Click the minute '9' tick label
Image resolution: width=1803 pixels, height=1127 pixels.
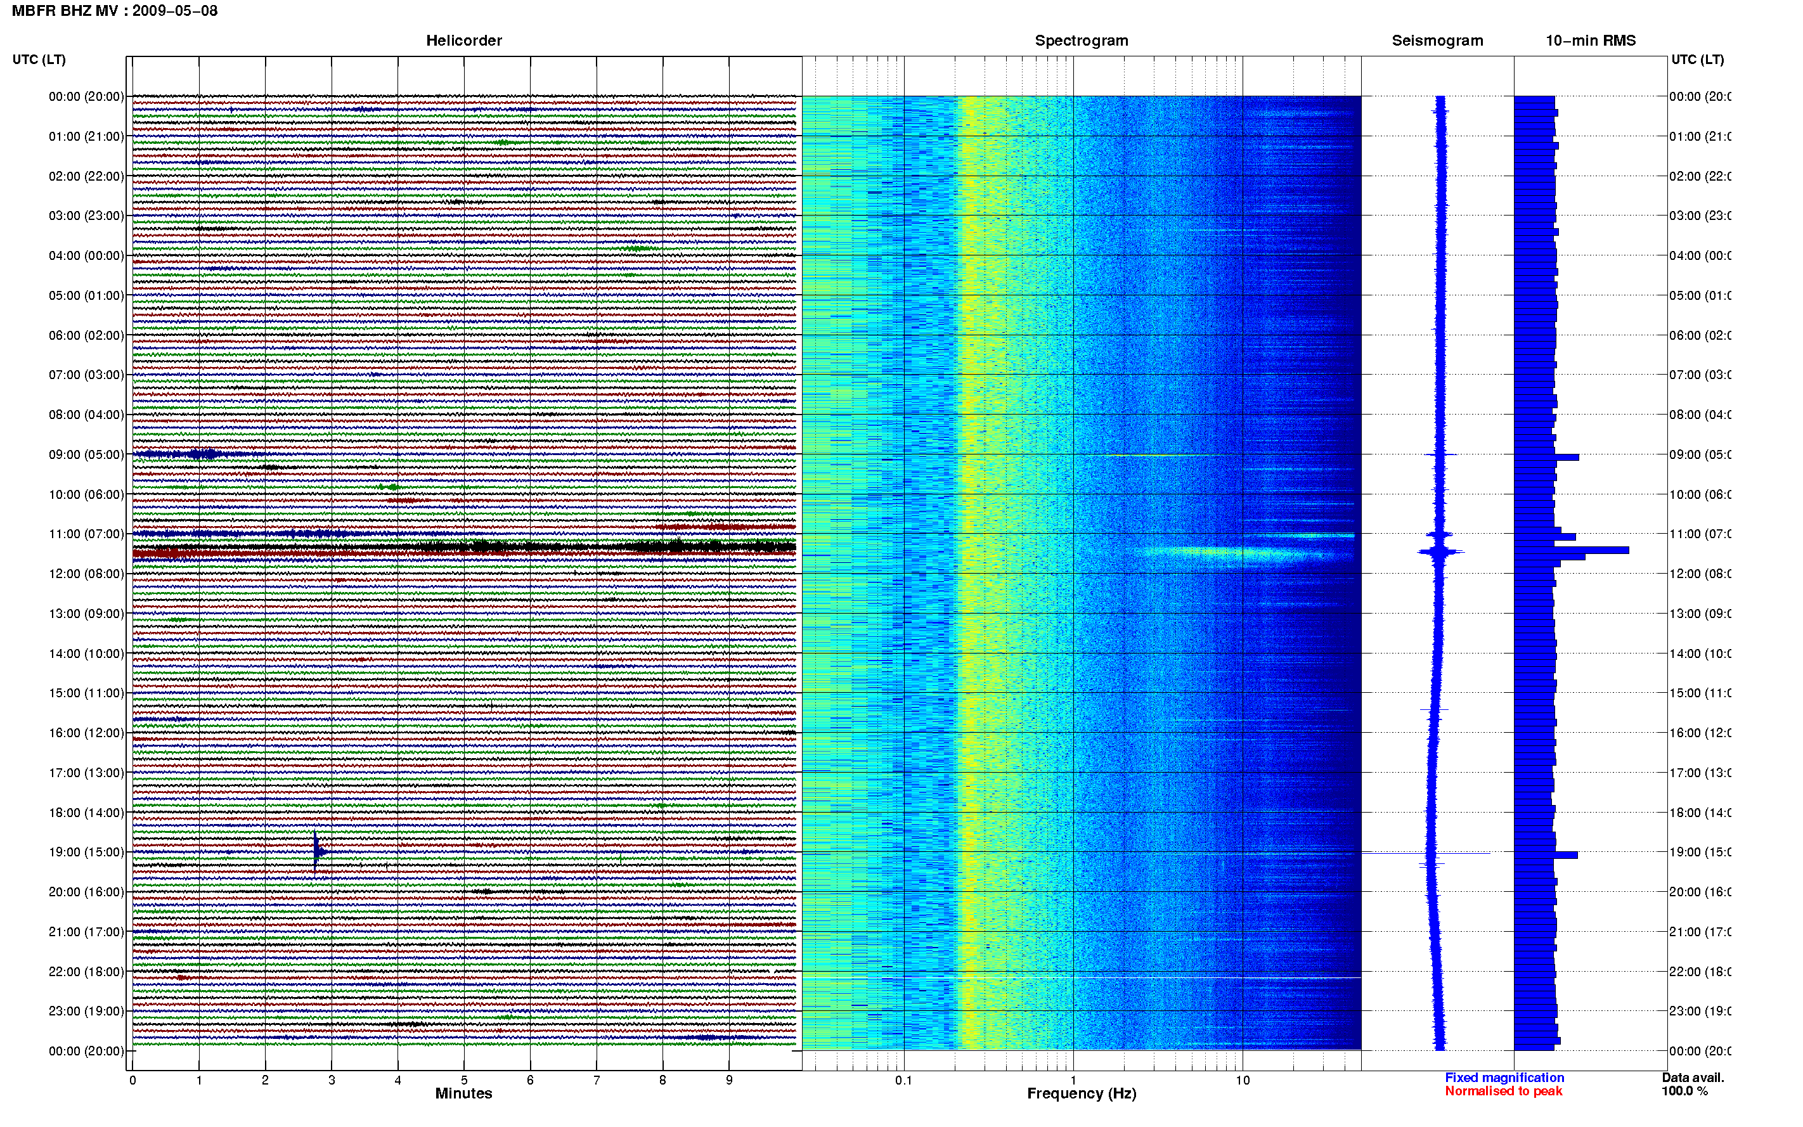click(729, 1080)
